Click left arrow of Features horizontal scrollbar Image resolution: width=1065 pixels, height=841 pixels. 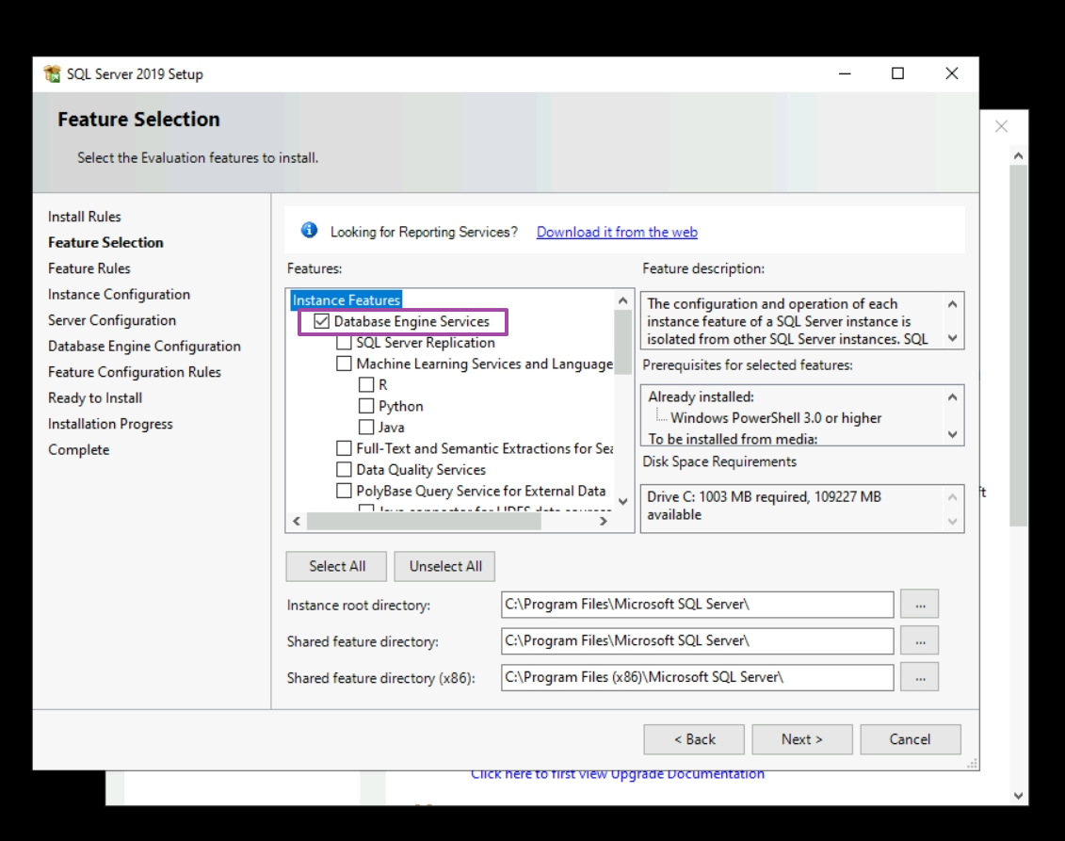tap(296, 521)
